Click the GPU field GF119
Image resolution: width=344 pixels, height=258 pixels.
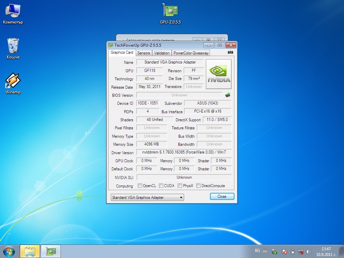point(149,71)
